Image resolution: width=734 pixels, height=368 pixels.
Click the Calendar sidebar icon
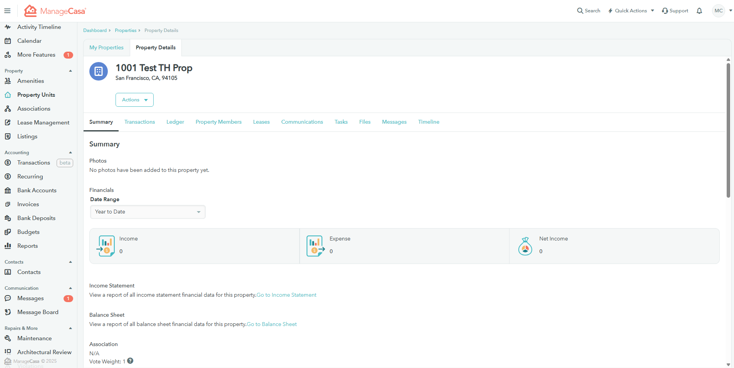pyautogui.click(x=8, y=41)
